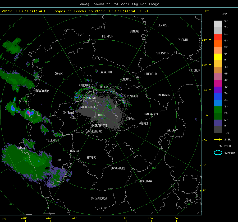Click the Gadag_Composite_Reflectivity_Web_Image title

click(119, 4)
